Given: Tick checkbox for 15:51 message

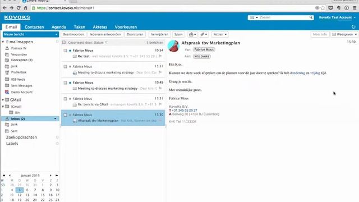Looking at the screenshot, I should 65,66.
